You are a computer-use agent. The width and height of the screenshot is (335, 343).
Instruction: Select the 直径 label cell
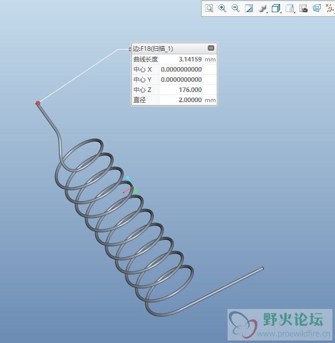[x=146, y=100]
